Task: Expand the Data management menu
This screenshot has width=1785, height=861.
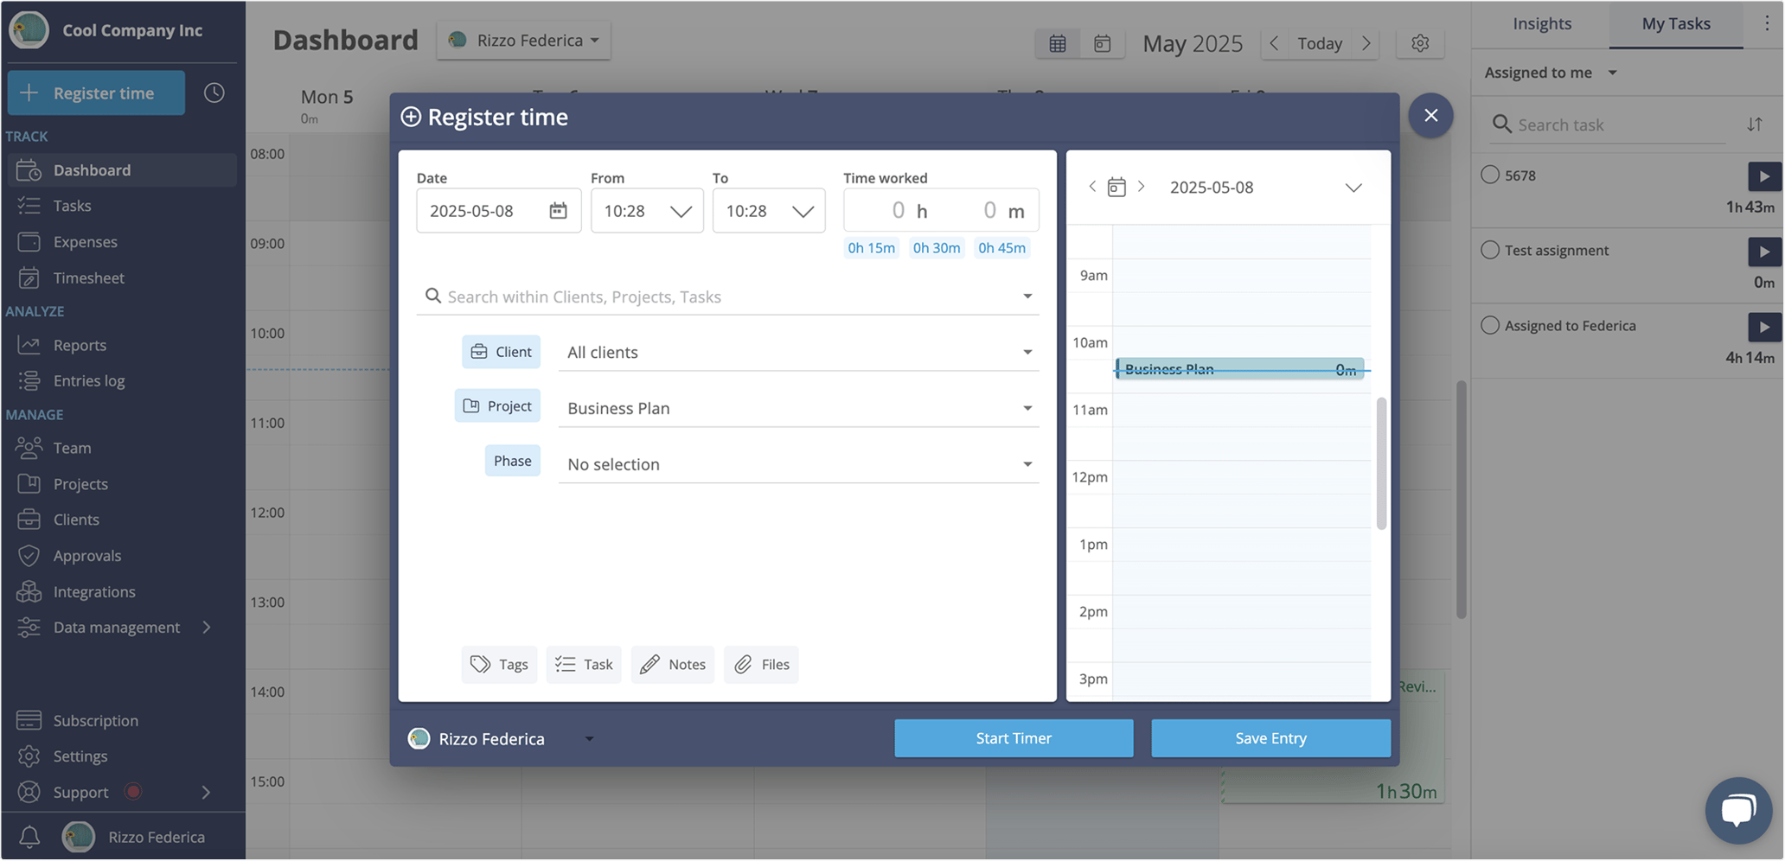Action: tap(117, 627)
